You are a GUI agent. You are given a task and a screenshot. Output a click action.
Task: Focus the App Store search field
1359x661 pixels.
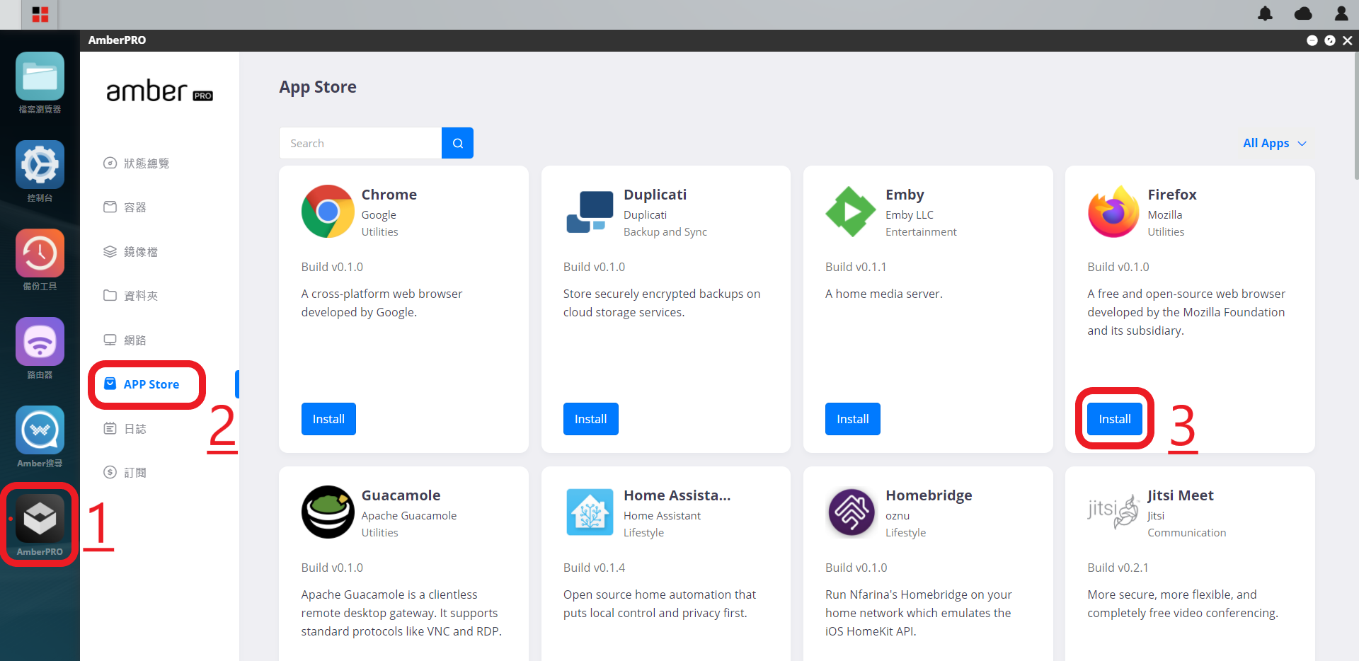coord(360,143)
